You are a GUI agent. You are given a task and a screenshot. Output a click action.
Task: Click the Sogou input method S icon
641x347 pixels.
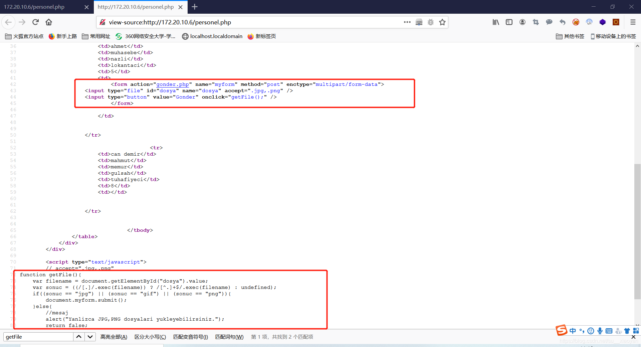561,330
